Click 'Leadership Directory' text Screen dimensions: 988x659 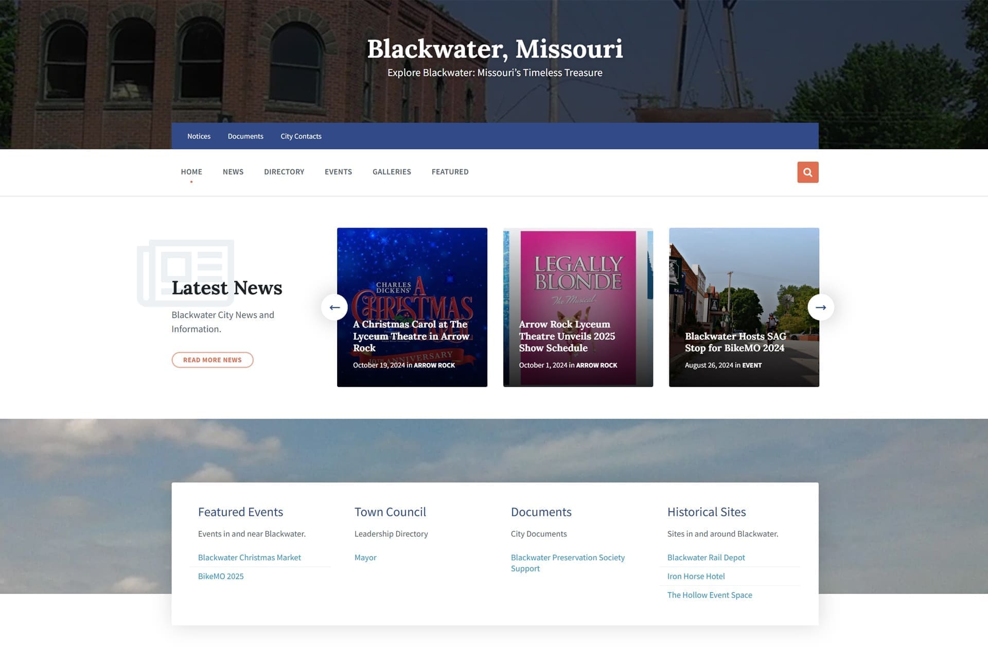391,534
